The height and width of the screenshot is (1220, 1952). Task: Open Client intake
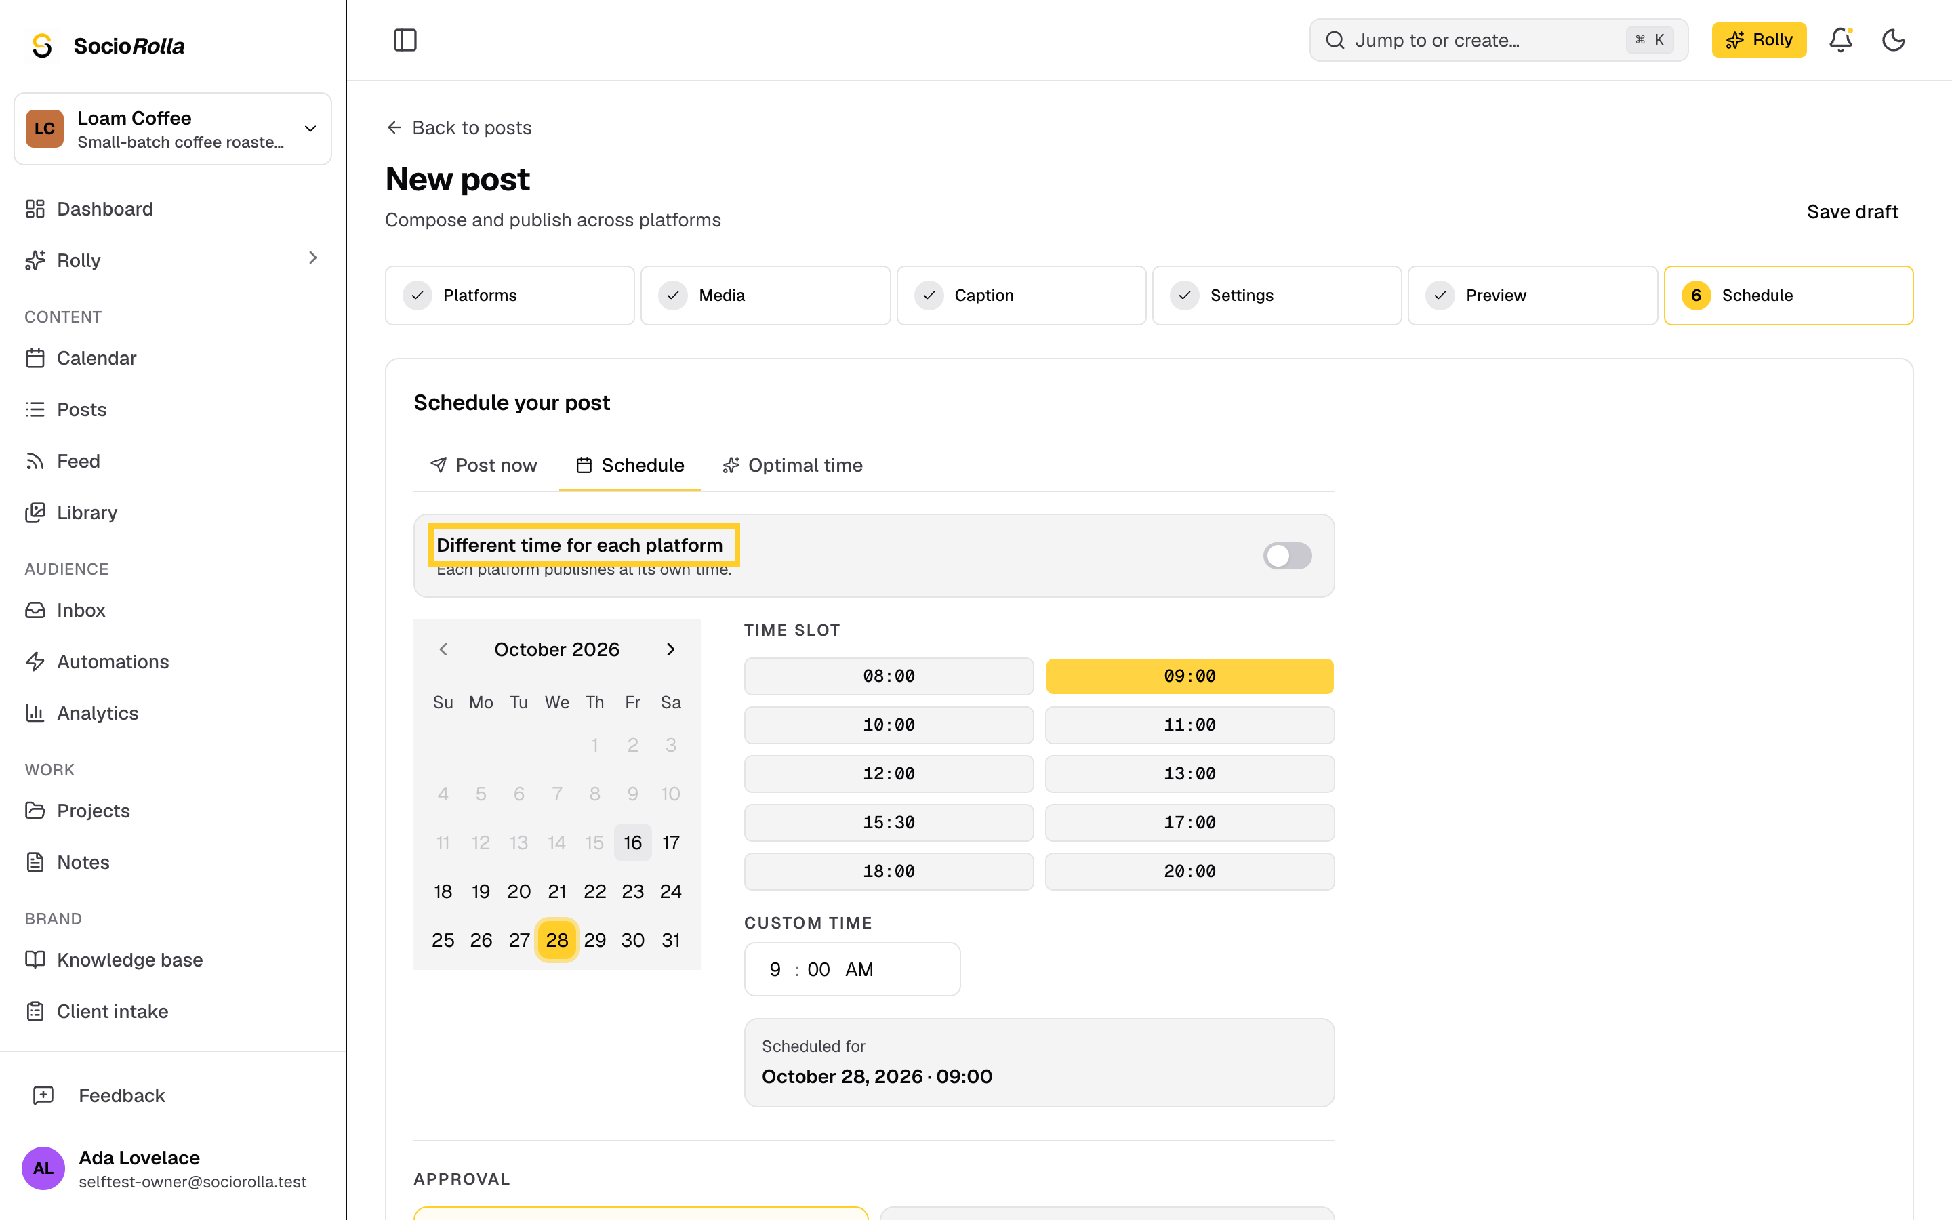[x=173, y=1011]
